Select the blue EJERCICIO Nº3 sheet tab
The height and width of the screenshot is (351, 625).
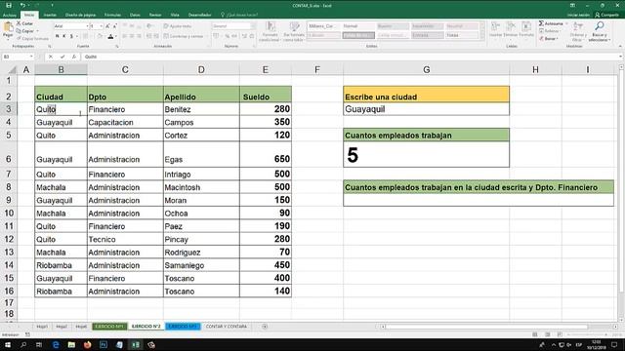183,327
